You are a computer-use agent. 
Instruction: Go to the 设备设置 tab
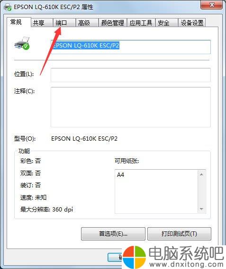(x=192, y=23)
